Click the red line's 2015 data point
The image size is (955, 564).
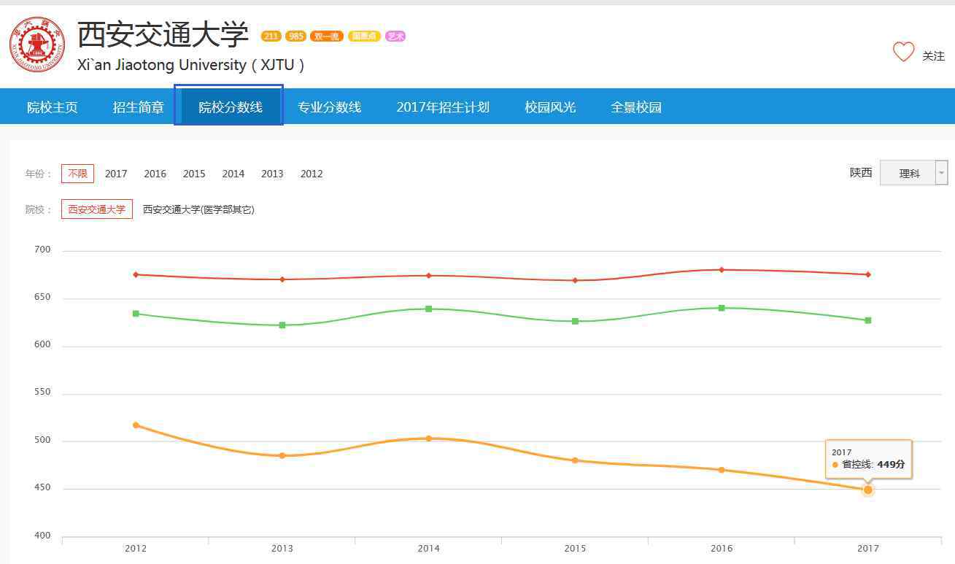575,280
